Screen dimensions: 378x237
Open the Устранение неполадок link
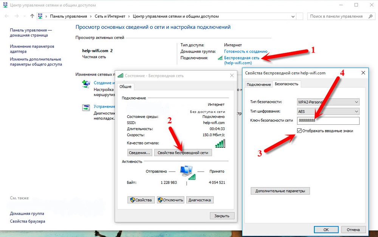tap(104, 106)
